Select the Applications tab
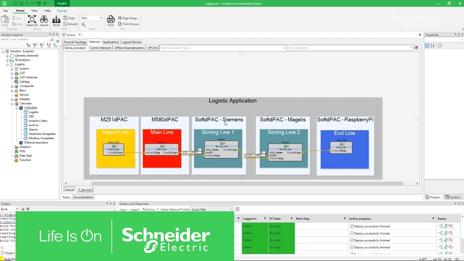The height and width of the screenshot is (261, 464). click(x=111, y=42)
